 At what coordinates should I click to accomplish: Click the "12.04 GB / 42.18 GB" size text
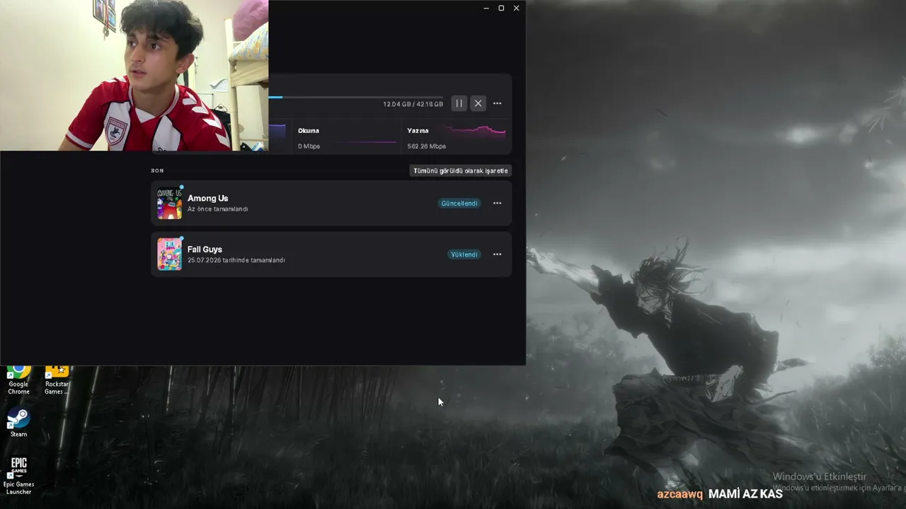(413, 104)
